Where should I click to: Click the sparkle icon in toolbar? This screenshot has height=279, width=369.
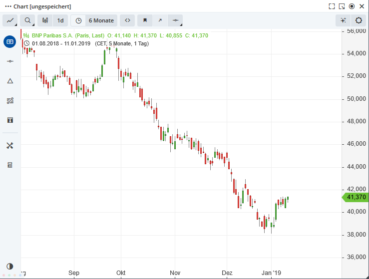pyautogui.click(x=343, y=20)
